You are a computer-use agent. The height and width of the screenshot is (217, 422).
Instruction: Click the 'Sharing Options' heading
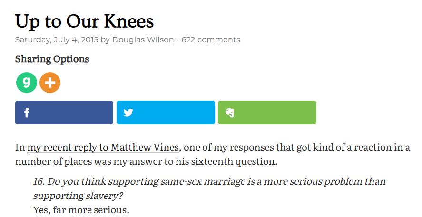tap(52, 59)
